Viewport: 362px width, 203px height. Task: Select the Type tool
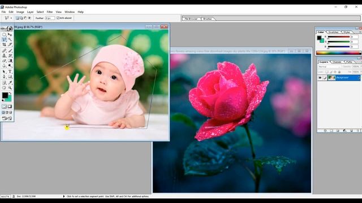coord(10,72)
